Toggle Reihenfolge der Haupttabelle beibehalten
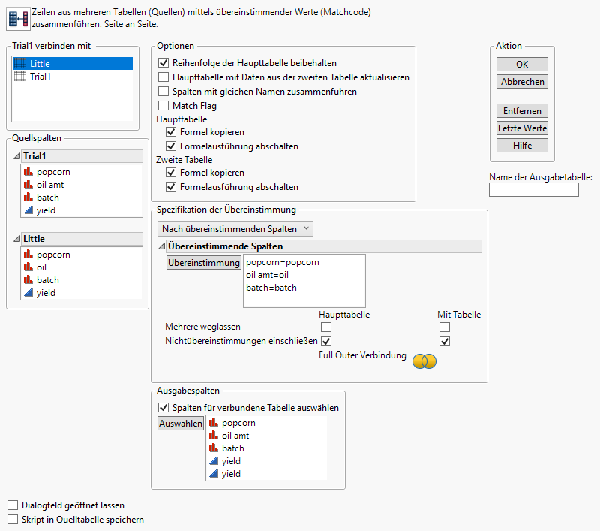The width and height of the screenshot is (600, 531). pyautogui.click(x=163, y=63)
